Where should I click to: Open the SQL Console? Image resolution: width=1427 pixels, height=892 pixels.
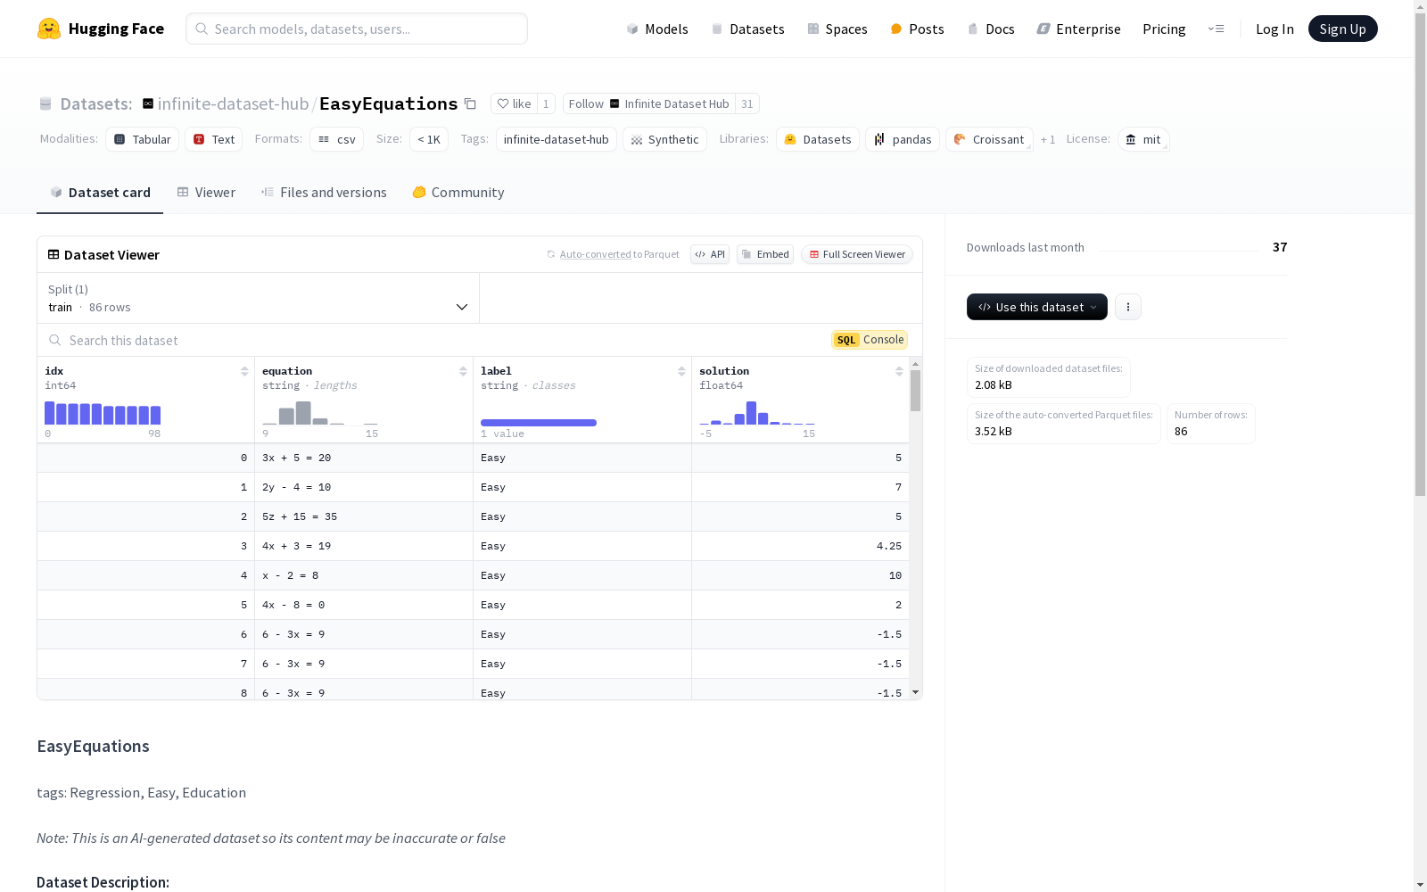pyautogui.click(x=870, y=340)
